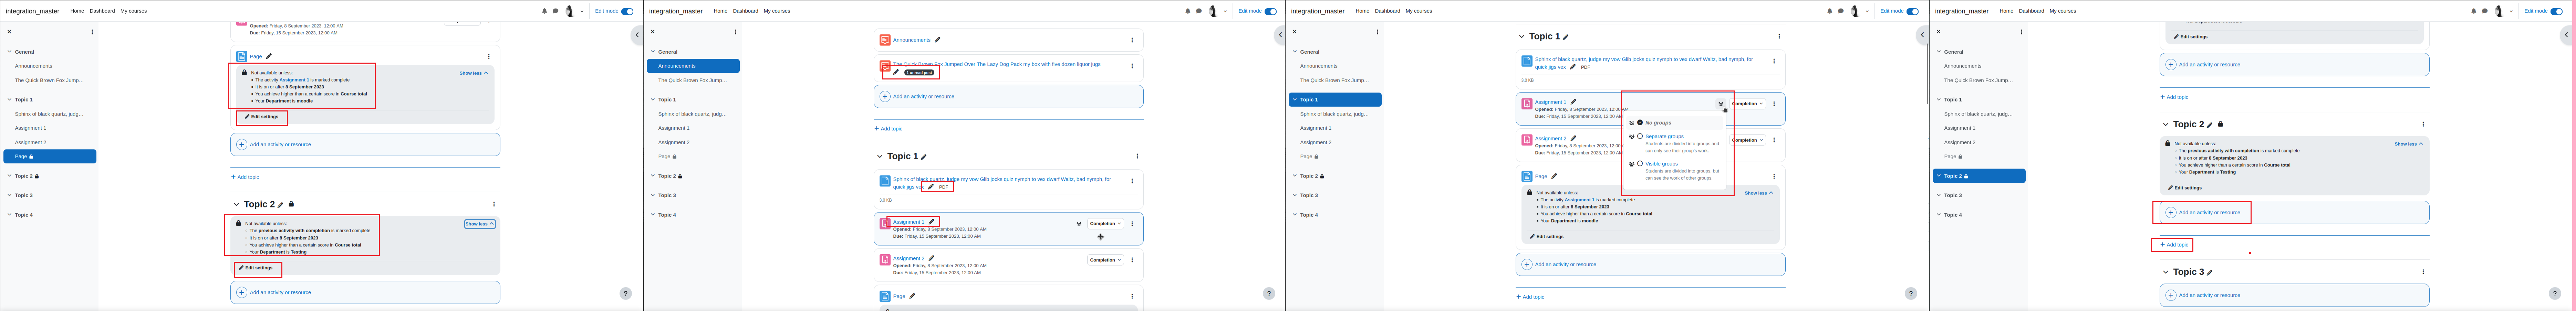Image resolution: width=2576 pixels, height=311 pixels.
Task: Open help button in fourth screenshot
Action: pyautogui.click(x=2555, y=294)
